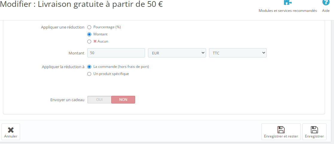
Task: Click the Enregistrer et rester button label
Action: tap(281, 136)
